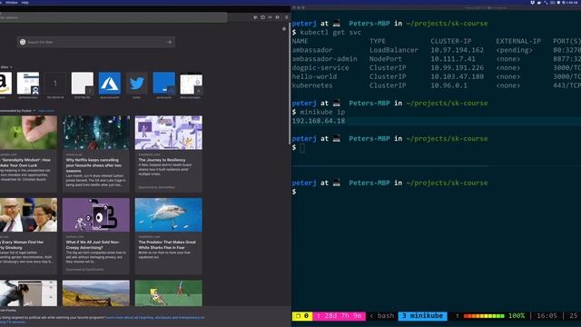Click the active terminal cursor block
This screenshot has height=327, width=581.
[x=302, y=148]
